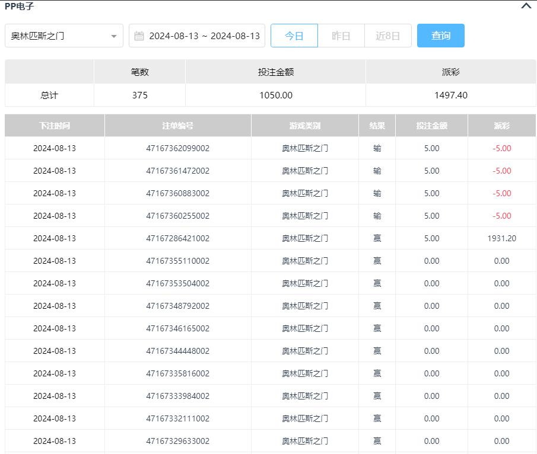Click the total payout 1497.40 cell
The height and width of the screenshot is (454, 537).
[451, 95]
